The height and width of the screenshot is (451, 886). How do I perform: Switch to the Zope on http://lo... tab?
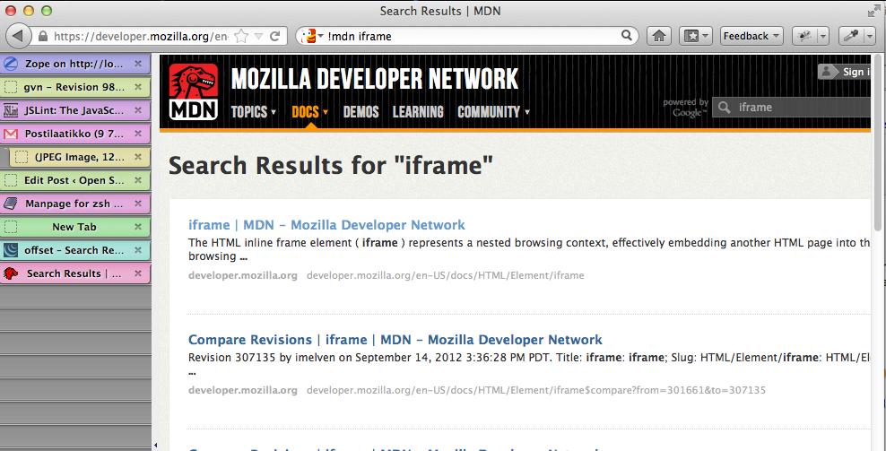tap(75, 64)
